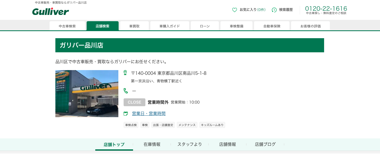The width and height of the screenshot is (380, 164).
Task: Open the ローン navigation tab
Action: [205, 26]
